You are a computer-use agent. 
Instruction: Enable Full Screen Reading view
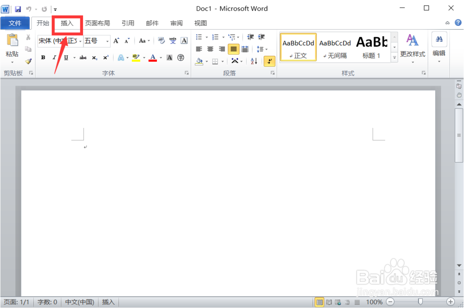329,302
